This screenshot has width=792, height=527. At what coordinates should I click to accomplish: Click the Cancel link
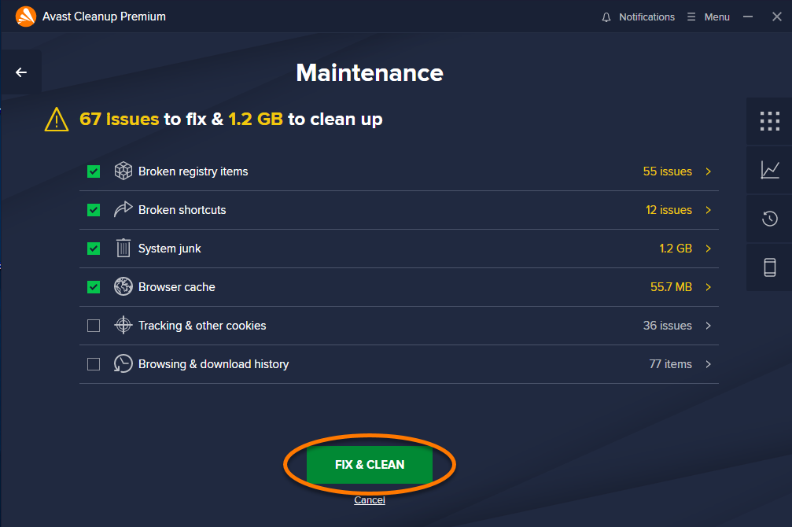click(x=369, y=500)
